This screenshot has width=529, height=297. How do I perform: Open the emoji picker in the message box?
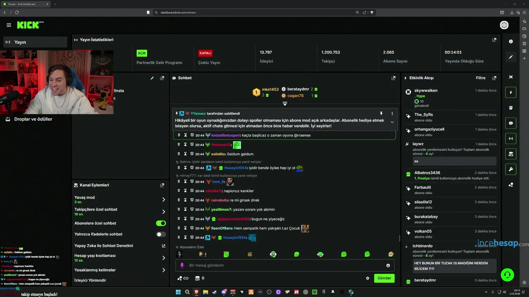coord(388,265)
